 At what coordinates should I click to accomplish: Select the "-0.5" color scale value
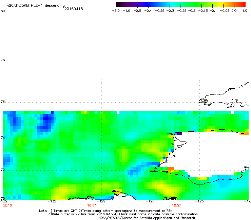pyautogui.click(x=137, y=11)
